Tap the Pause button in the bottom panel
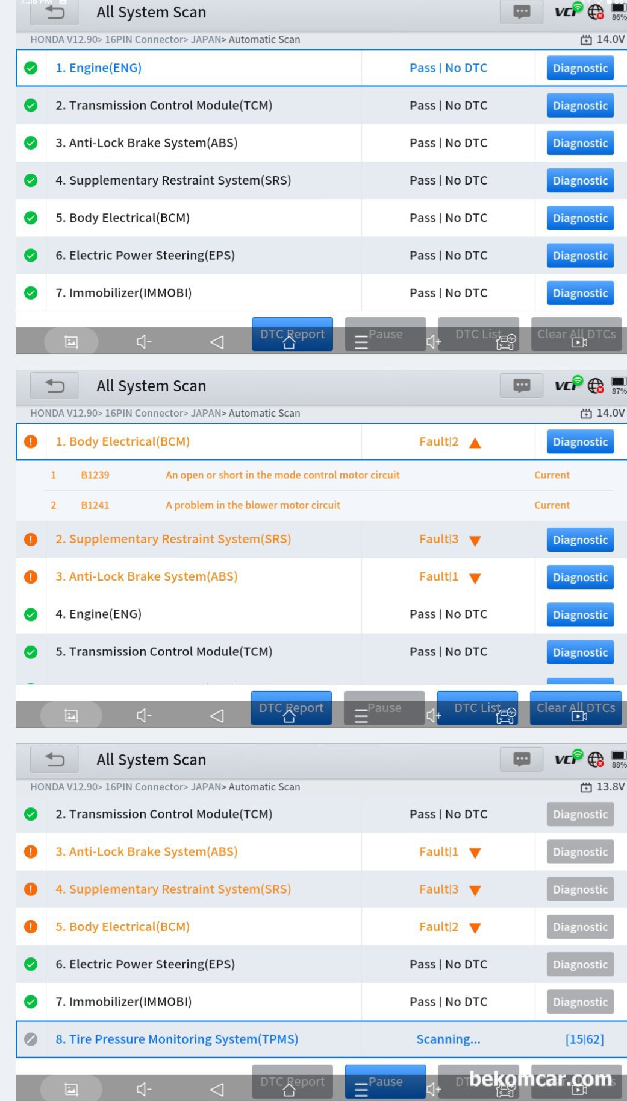 point(385,1082)
